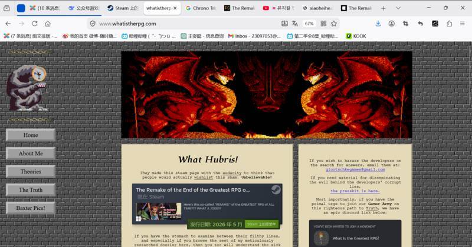Open the extensions puzzle icon

(449, 24)
